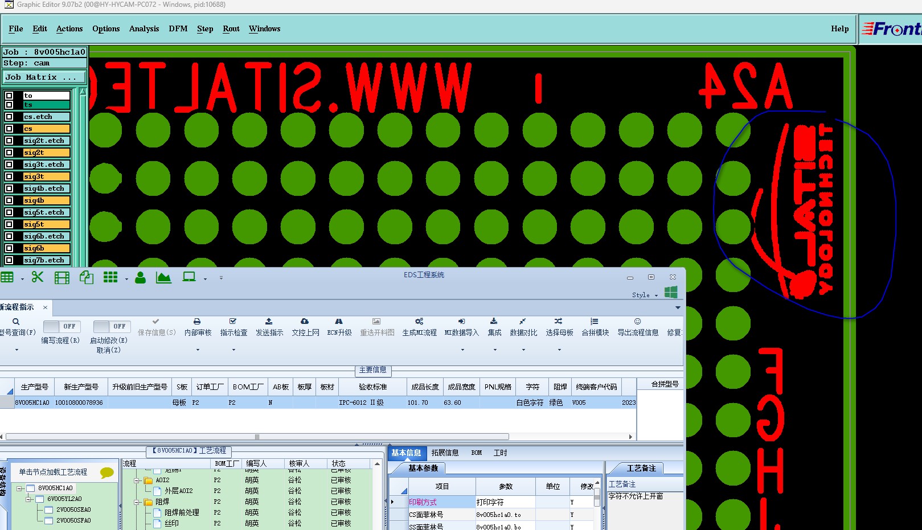Click ECN升级 icon
The width and height of the screenshot is (922, 530).
pyautogui.click(x=339, y=322)
